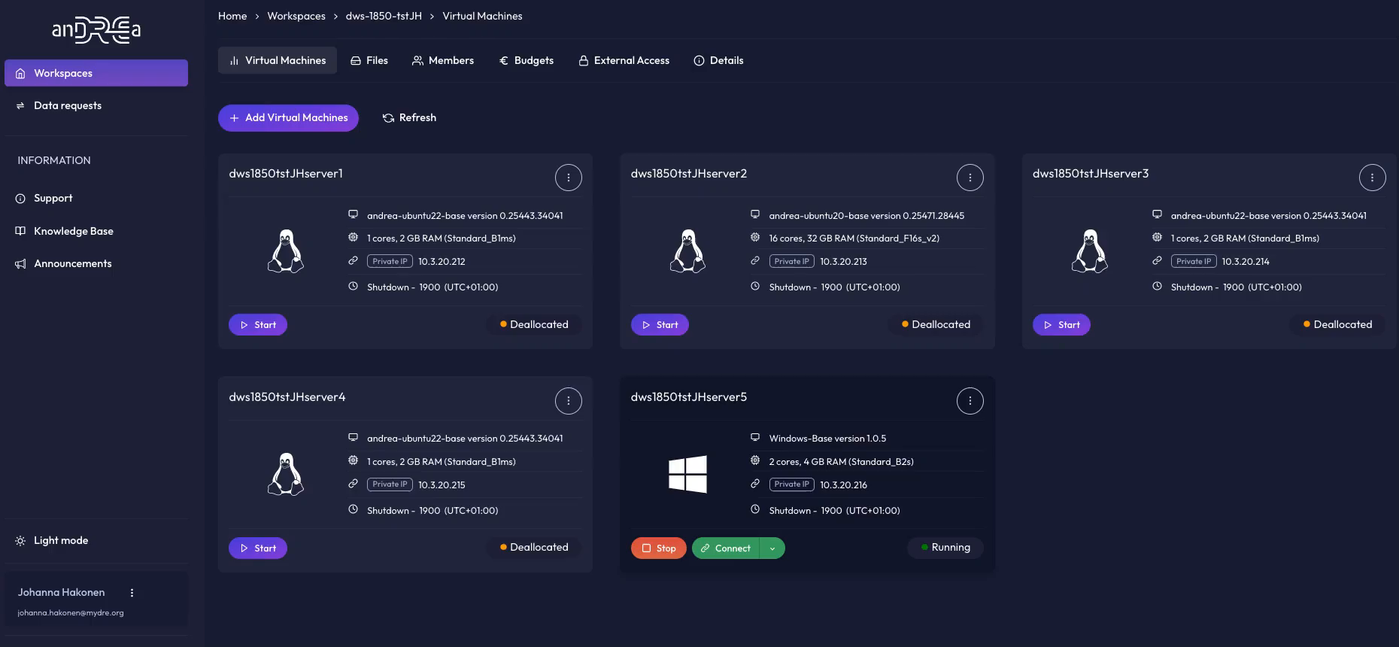1399x647 pixels.
Task: Click '16 cores, 32 GB RAM (Standard_F16s_v2)'
Action: (x=854, y=238)
